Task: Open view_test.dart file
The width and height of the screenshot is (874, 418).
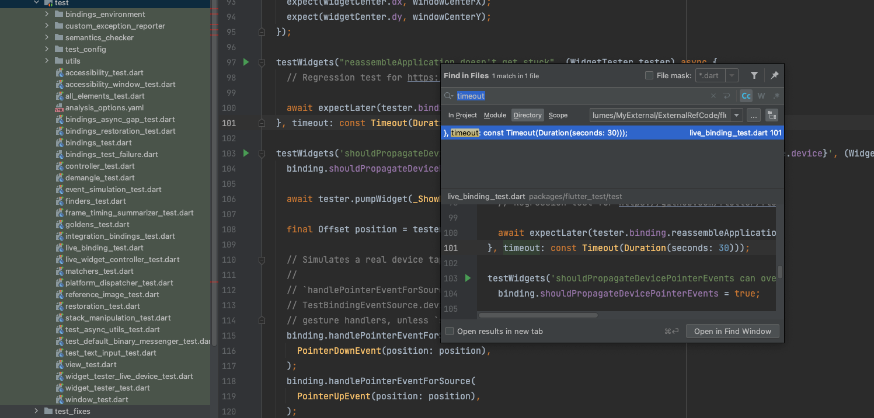Action: tap(91, 364)
